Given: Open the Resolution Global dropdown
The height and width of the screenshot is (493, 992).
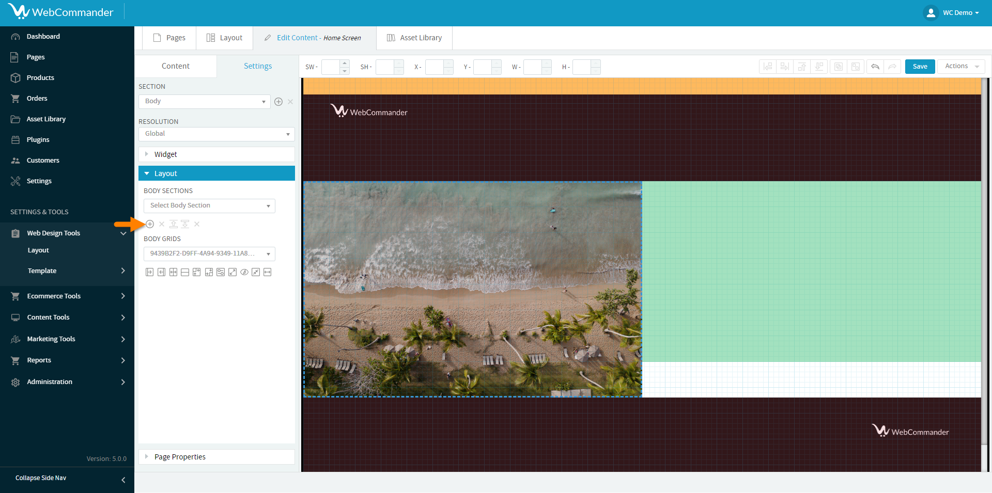Looking at the screenshot, I should (216, 134).
